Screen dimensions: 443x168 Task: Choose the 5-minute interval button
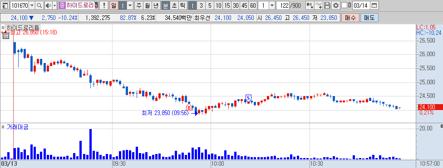[x=210, y=5]
